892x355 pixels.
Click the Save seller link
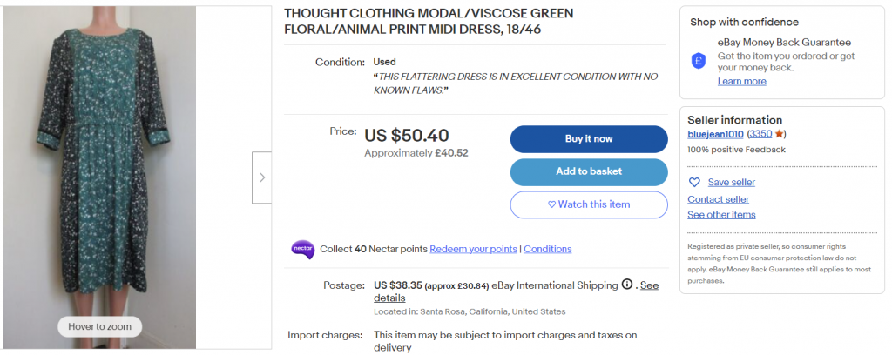tap(731, 183)
